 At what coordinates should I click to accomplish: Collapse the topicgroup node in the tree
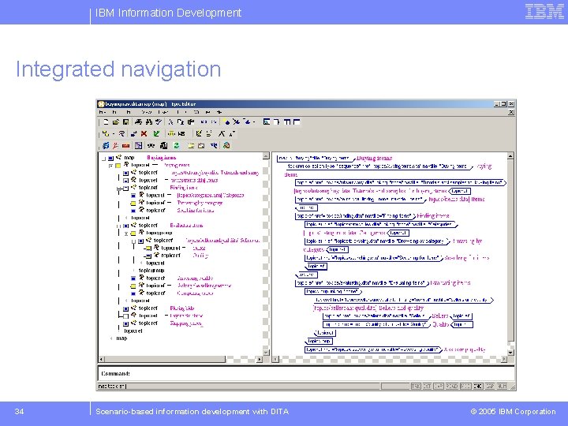pyautogui.click(x=126, y=234)
